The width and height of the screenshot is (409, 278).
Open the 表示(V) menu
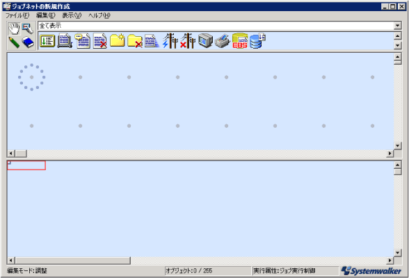[72, 15]
